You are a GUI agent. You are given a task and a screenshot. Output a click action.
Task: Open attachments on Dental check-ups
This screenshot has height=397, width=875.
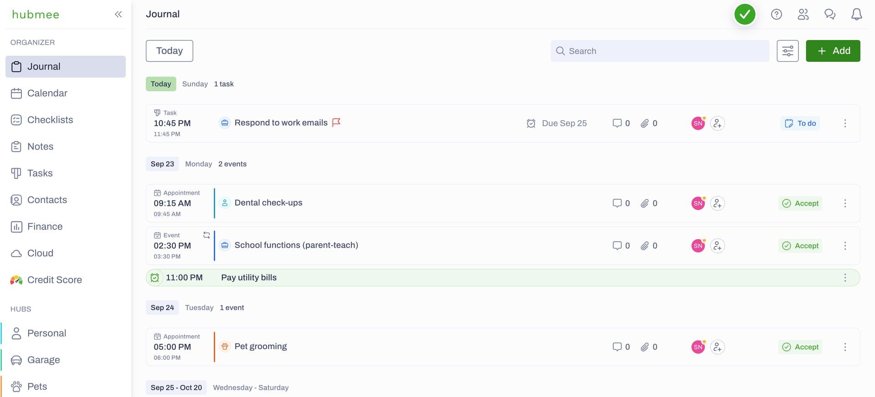point(649,203)
